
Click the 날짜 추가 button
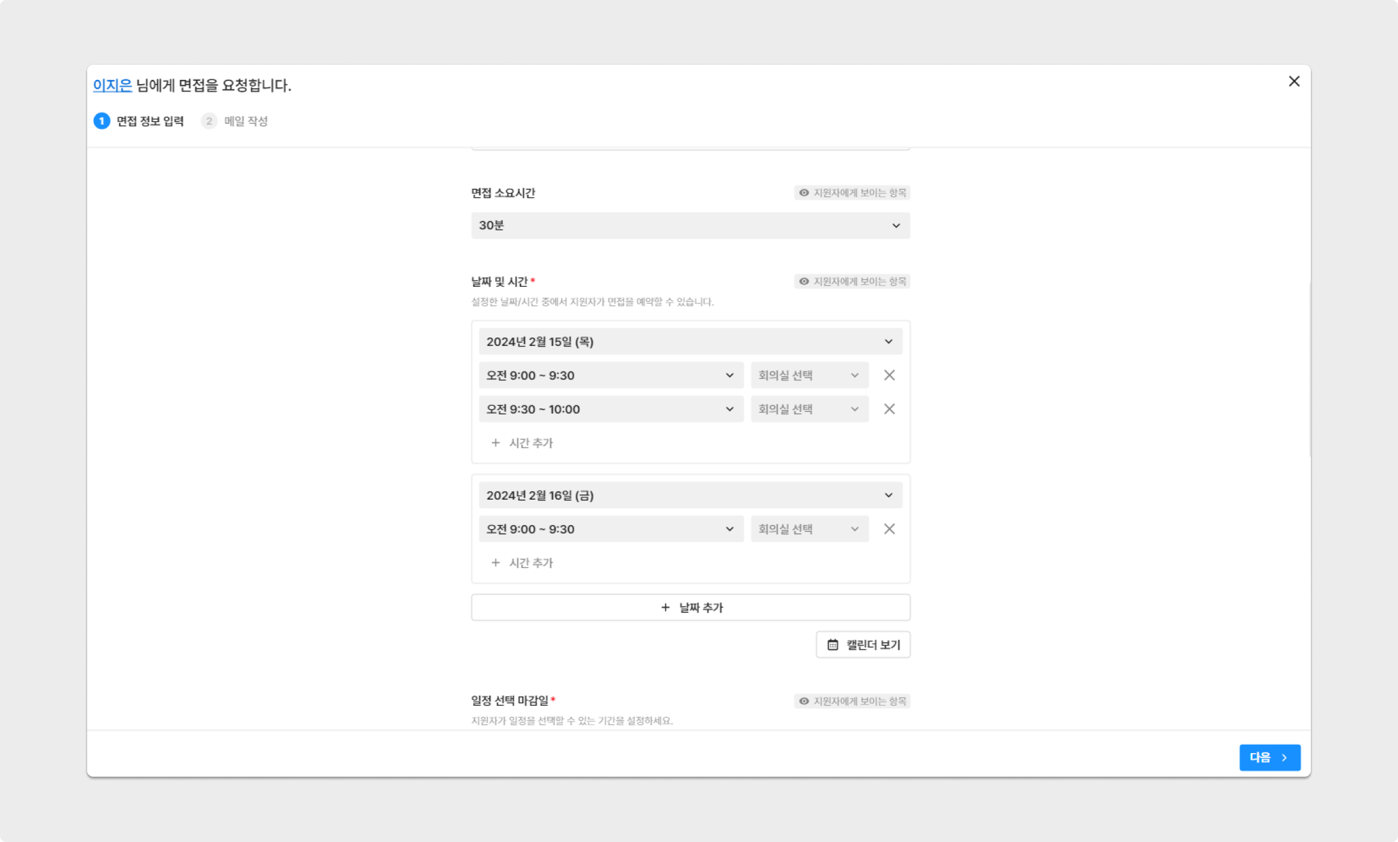pos(690,607)
